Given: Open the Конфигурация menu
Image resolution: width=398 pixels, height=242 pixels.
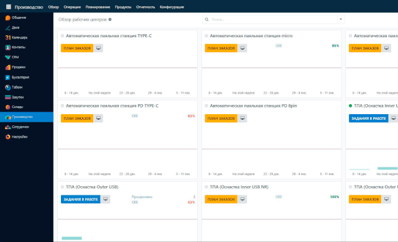Looking at the screenshot, I should pyautogui.click(x=172, y=7).
